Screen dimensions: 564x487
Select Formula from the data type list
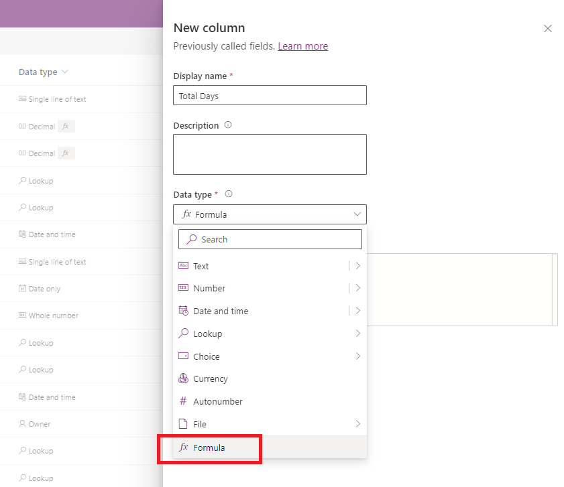click(209, 447)
